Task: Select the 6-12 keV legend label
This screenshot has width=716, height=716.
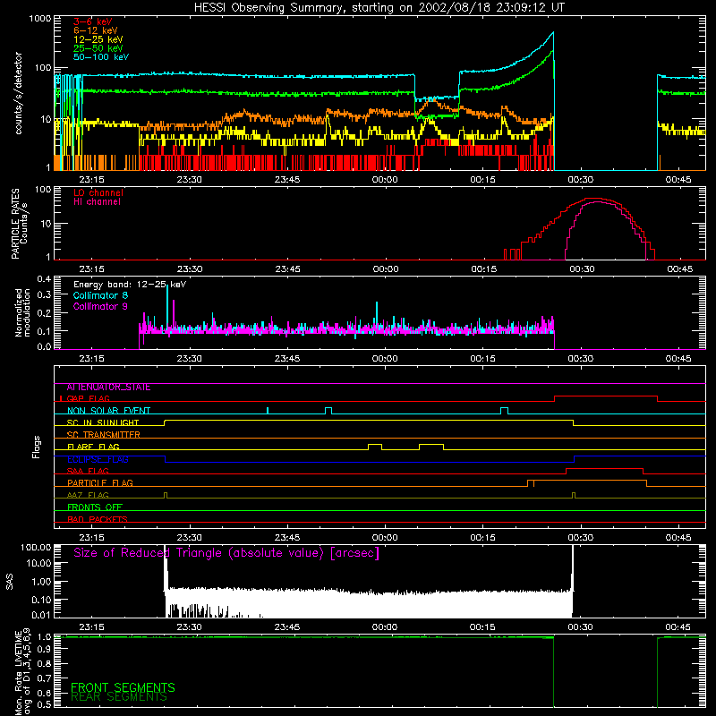Action: point(96,30)
